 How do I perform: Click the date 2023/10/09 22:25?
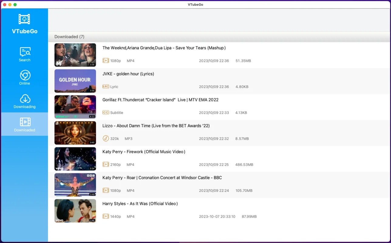[214, 165]
